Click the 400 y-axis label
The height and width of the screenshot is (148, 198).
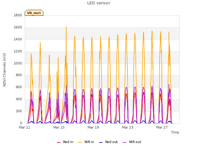tap(19, 99)
